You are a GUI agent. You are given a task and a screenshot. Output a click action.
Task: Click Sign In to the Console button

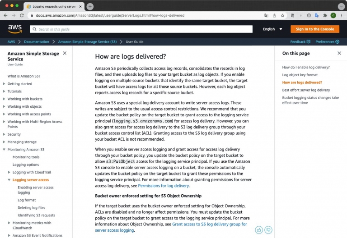coord(314,29)
